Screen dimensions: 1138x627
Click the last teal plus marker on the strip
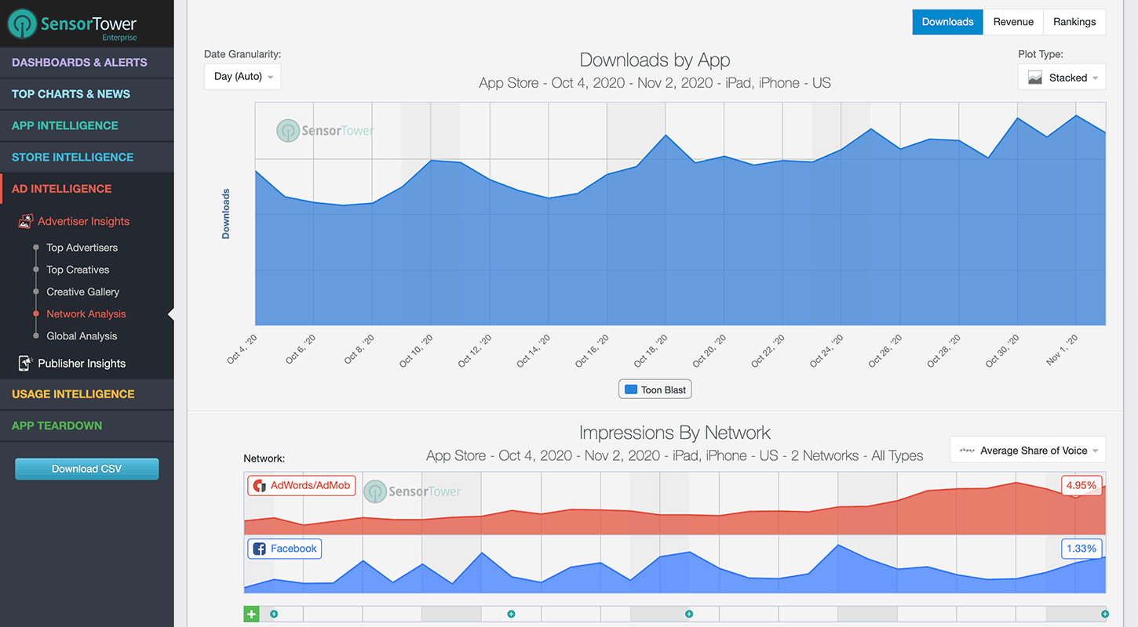[x=1105, y=614]
